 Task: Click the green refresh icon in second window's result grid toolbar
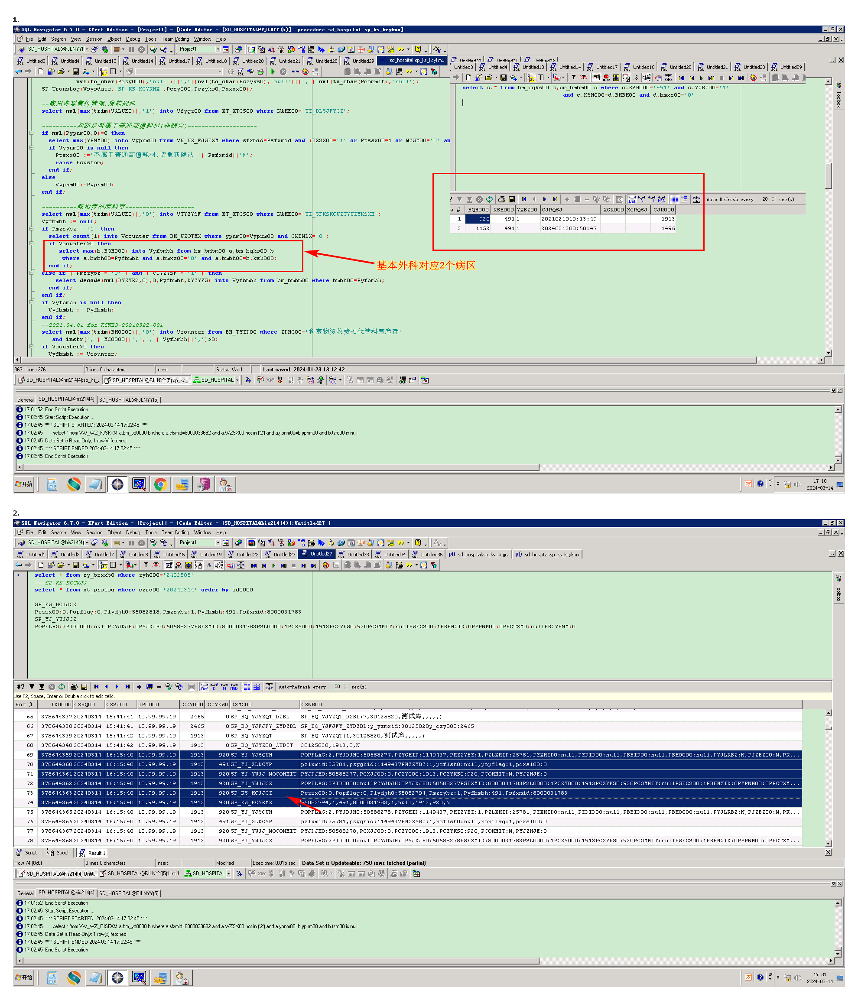point(62,687)
